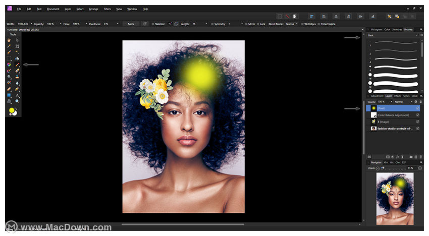429x236 pixels.
Task: Select the Crop tool
Action: point(17,46)
